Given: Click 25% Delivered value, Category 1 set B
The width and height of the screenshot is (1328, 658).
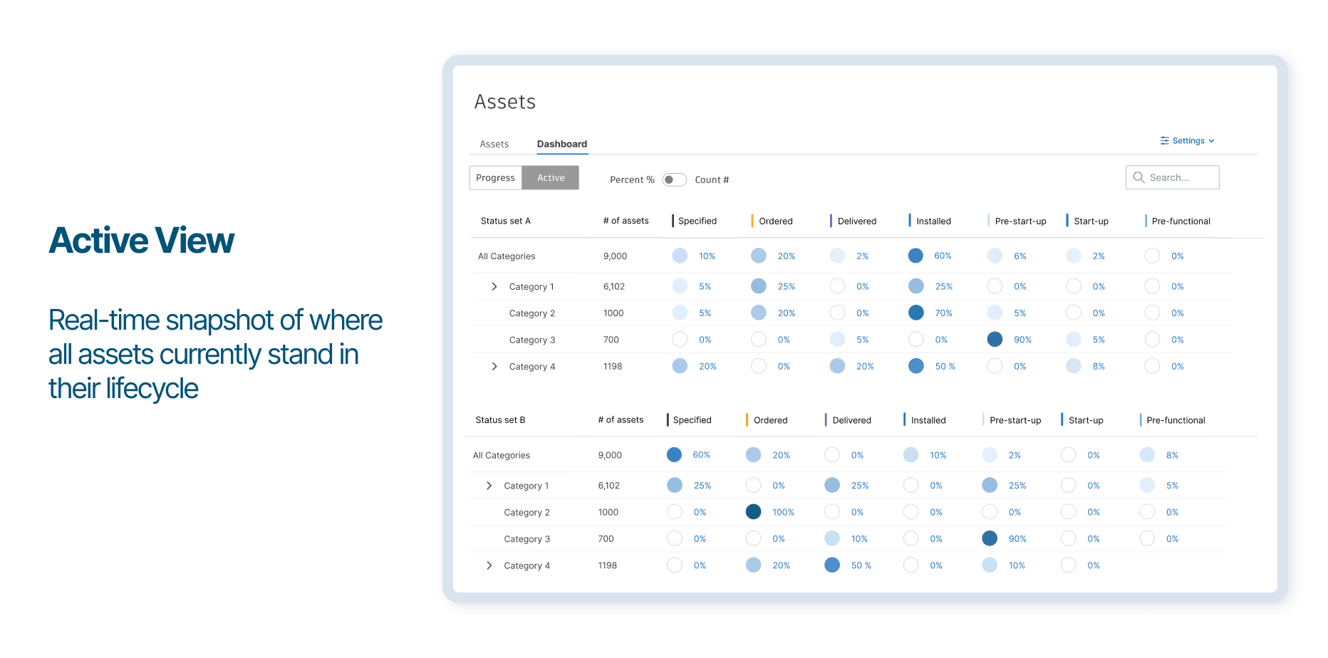Looking at the screenshot, I should pos(860,486).
